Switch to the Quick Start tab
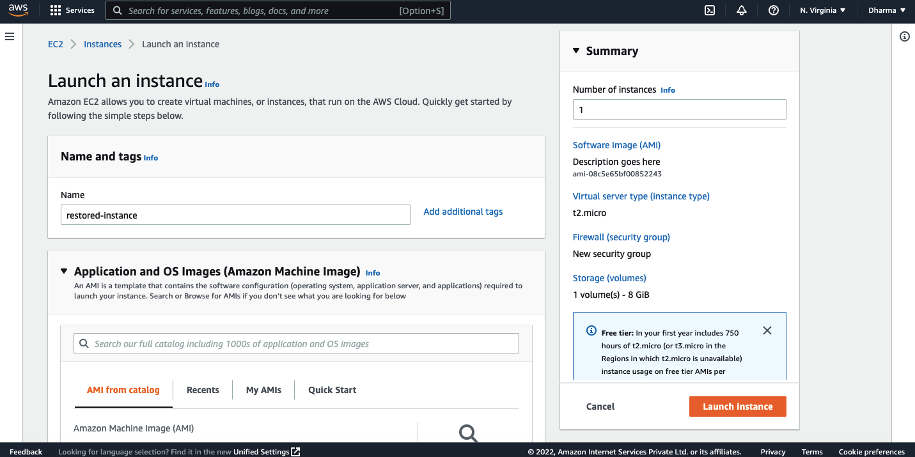915x457 pixels. click(332, 390)
